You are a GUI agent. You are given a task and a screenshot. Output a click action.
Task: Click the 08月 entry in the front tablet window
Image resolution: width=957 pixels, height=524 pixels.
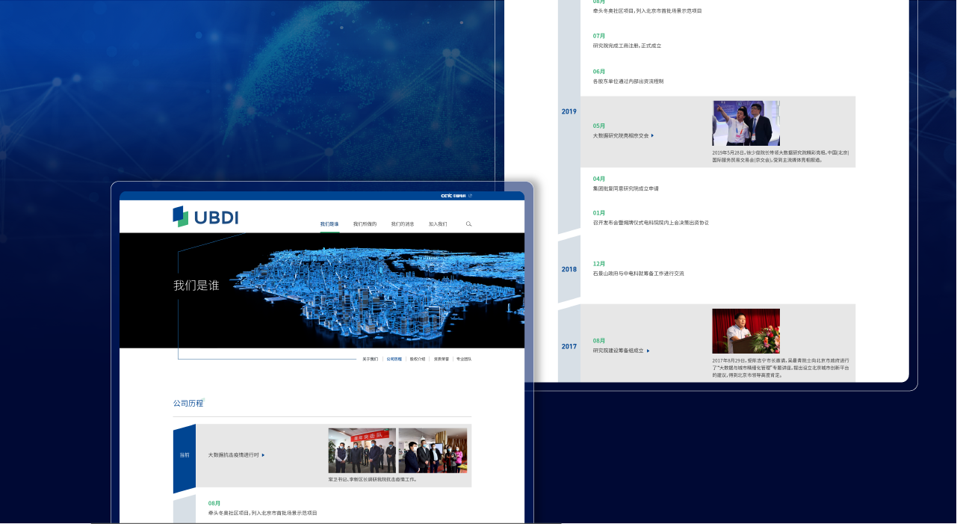point(262,508)
